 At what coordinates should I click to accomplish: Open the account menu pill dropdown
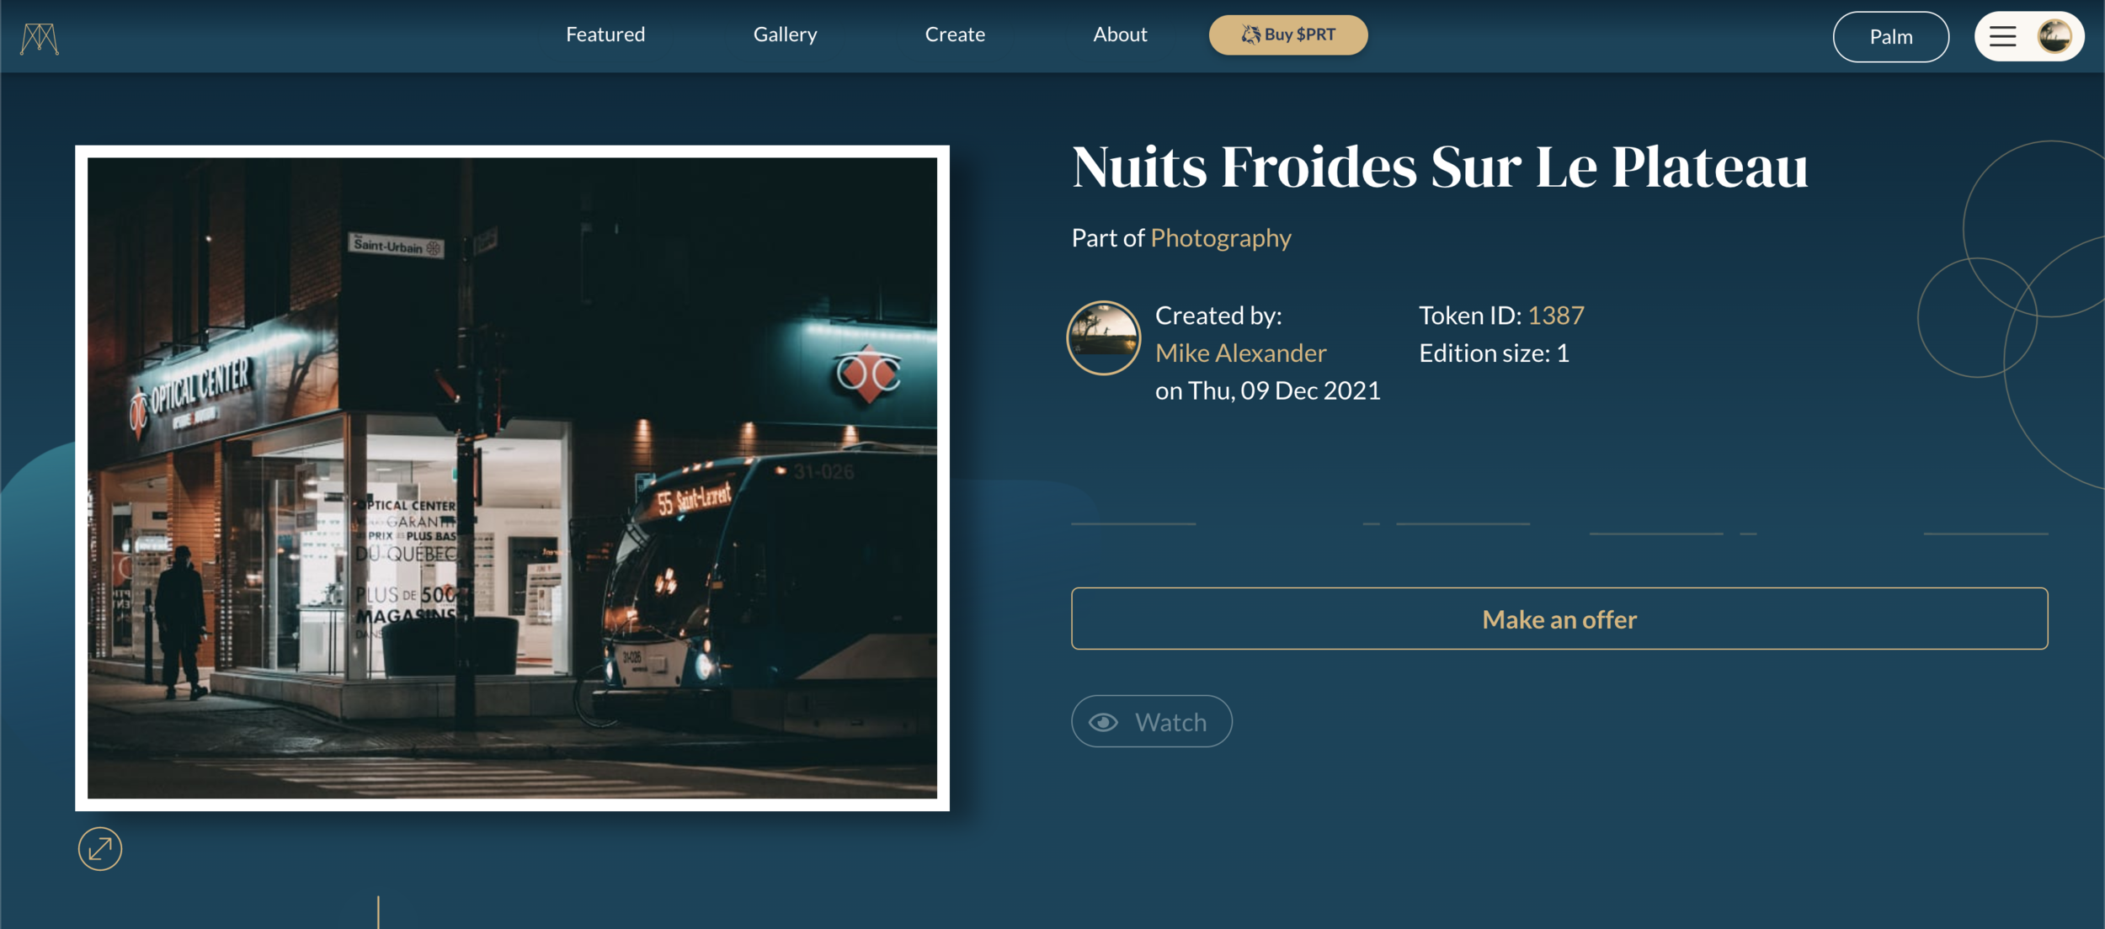[2029, 37]
